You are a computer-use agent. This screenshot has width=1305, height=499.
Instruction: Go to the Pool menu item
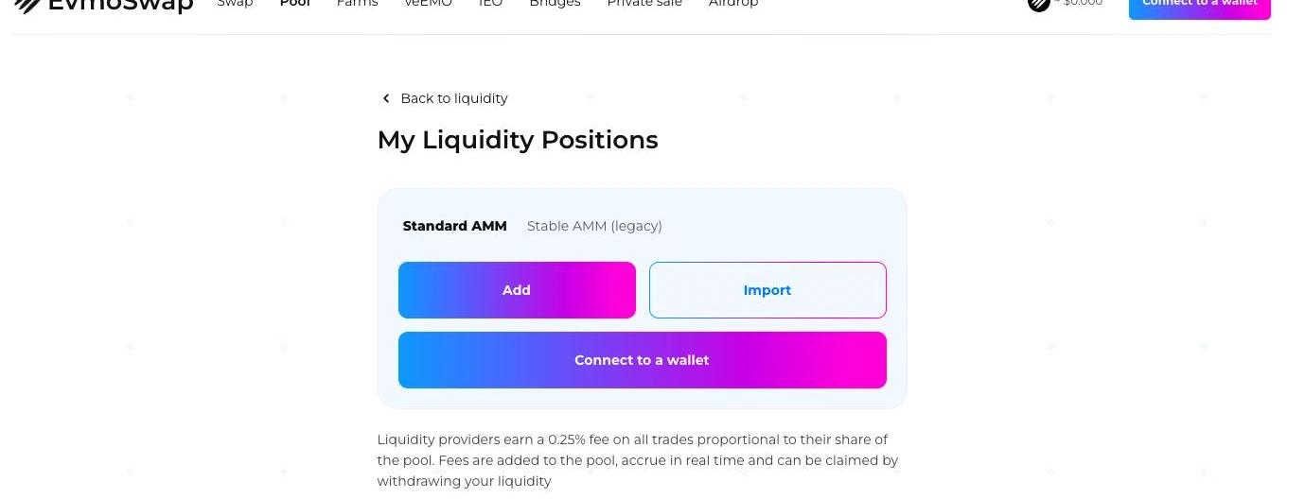pos(295,4)
